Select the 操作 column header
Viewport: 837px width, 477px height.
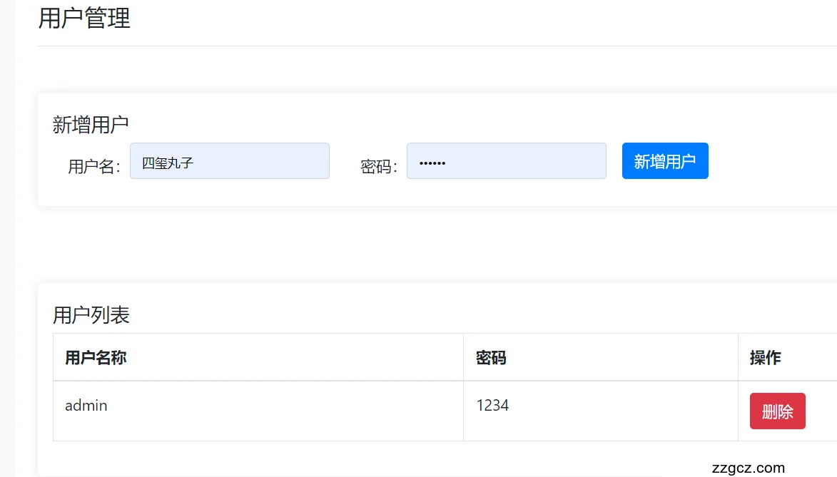[x=765, y=358]
